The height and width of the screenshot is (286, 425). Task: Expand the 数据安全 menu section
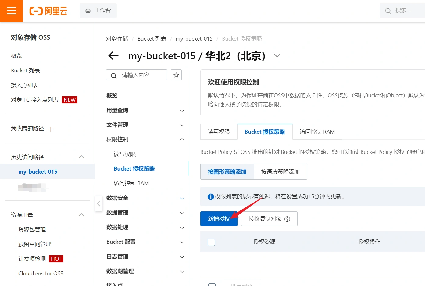145,198
